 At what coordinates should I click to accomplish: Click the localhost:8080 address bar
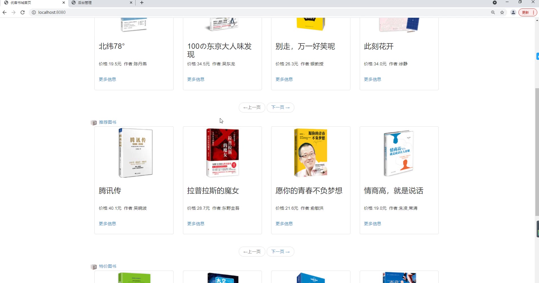point(259,12)
